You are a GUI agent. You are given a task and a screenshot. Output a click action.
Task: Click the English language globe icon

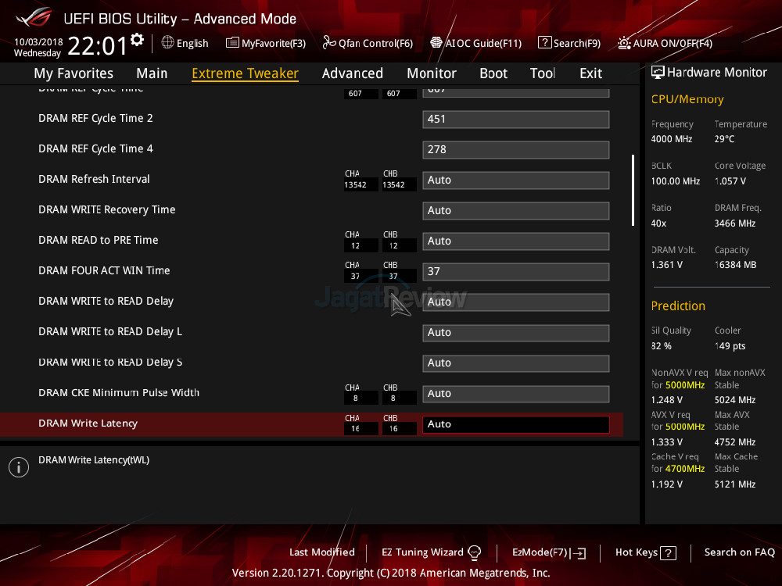[x=167, y=43]
